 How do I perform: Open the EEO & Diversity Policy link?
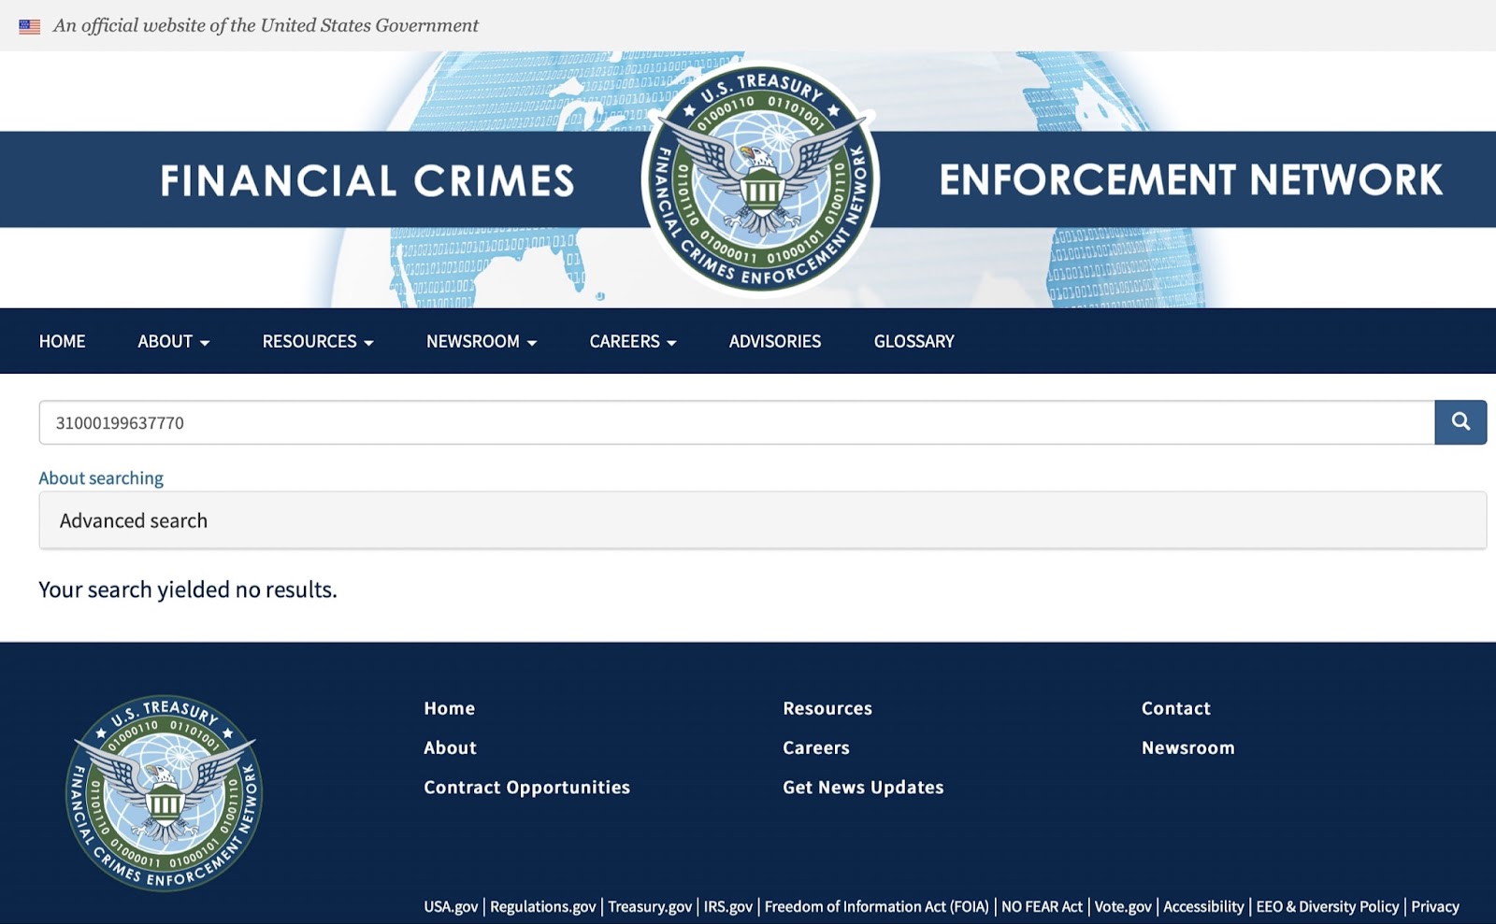[1328, 906]
